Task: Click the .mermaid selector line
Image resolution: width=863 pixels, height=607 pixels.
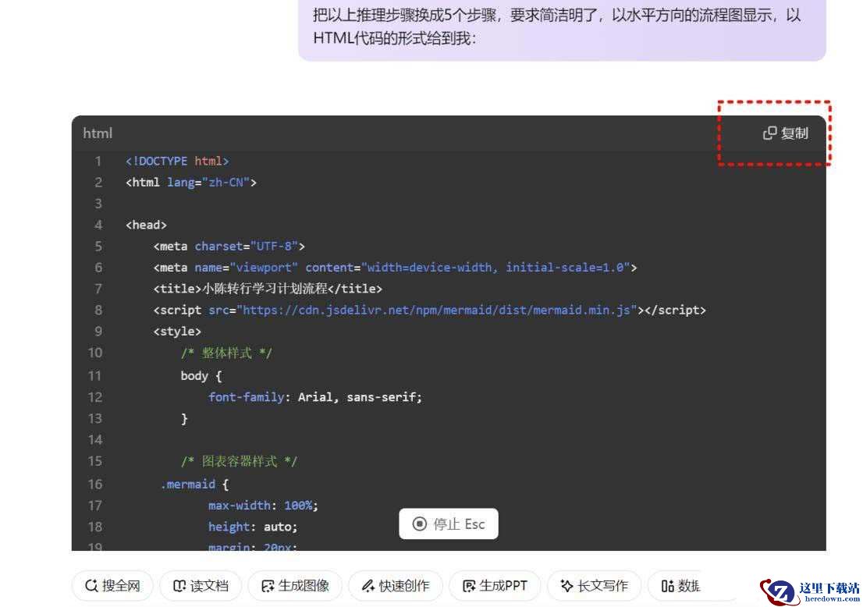Action: click(194, 485)
